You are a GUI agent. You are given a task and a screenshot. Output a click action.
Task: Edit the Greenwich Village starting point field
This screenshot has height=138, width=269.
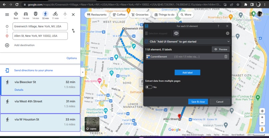pos(40,26)
